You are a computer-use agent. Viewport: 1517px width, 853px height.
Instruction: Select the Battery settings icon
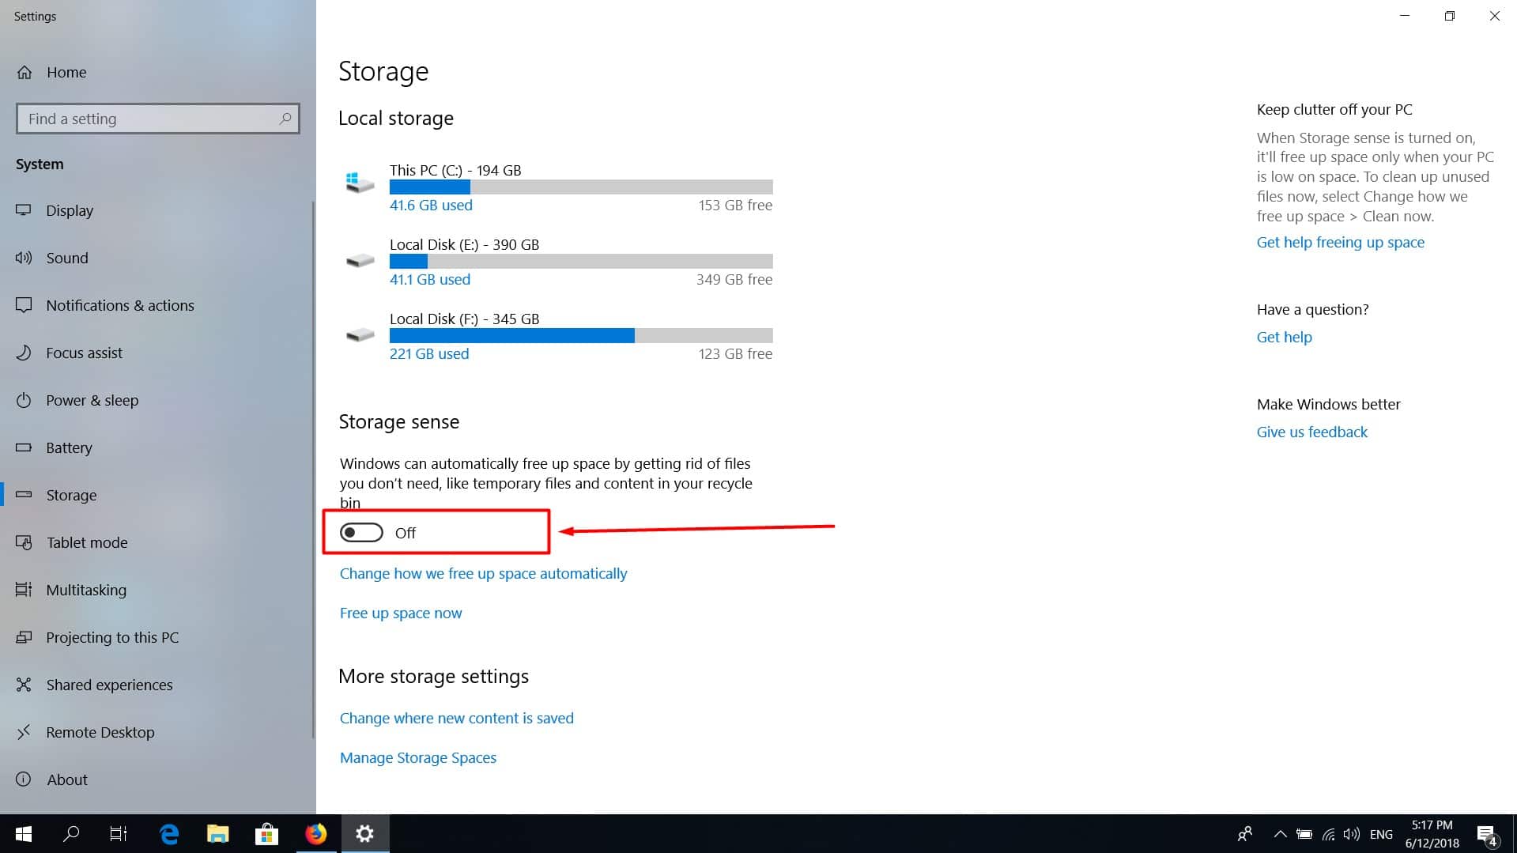[x=24, y=447]
